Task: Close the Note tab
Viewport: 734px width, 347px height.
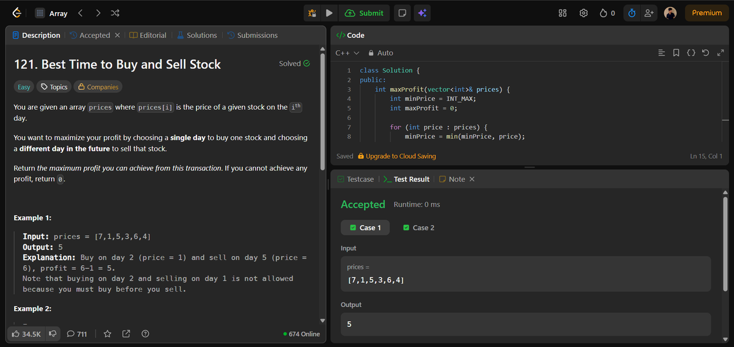Action: 472,179
